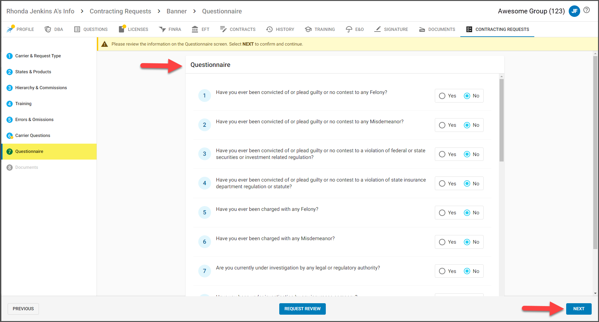599x322 pixels.
Task: Open the help question mark icon
Action: (x=587, y=10)
